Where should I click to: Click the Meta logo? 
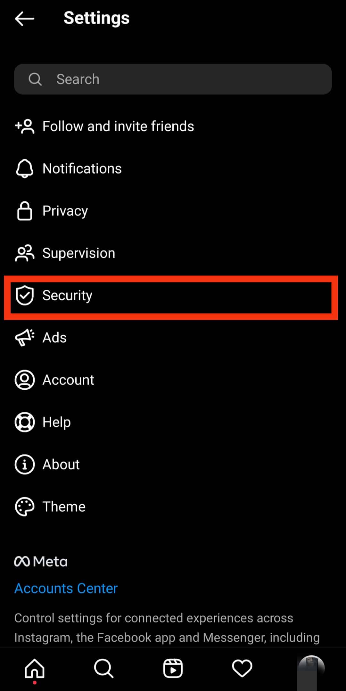click(x=41, y=561)
